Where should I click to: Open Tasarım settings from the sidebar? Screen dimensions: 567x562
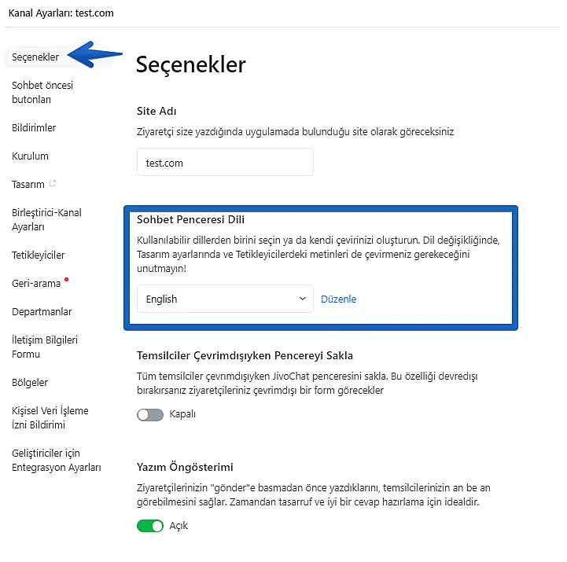pos(28,184)
